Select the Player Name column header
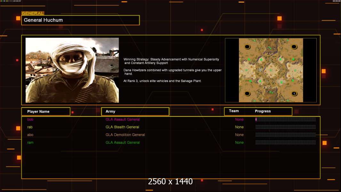 [x=46, y=112]
